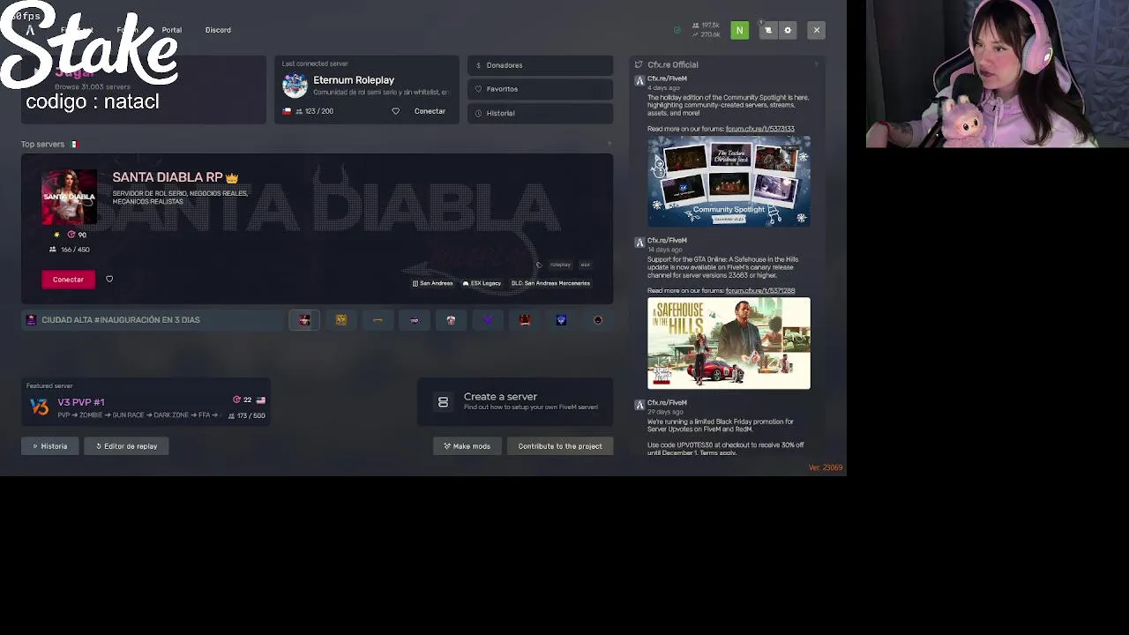Open the green N user avatar
1129x635 pixels.
739,30
